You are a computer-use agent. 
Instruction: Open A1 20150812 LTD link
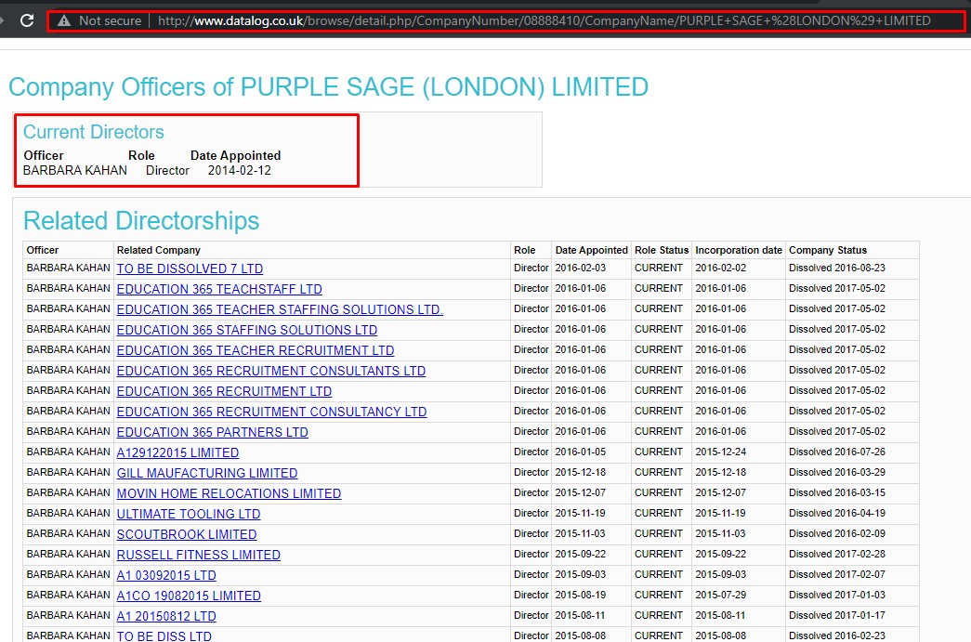pos(166,616)
